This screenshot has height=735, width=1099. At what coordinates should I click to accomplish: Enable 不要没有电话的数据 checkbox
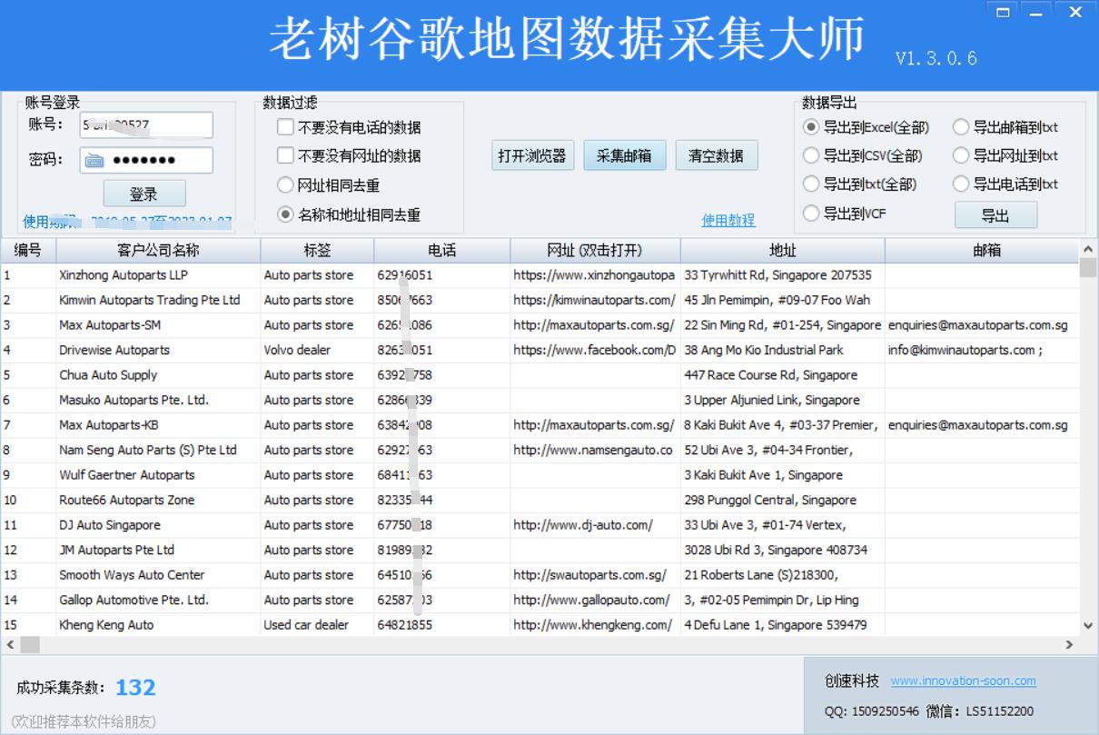(x=285, y=127)
